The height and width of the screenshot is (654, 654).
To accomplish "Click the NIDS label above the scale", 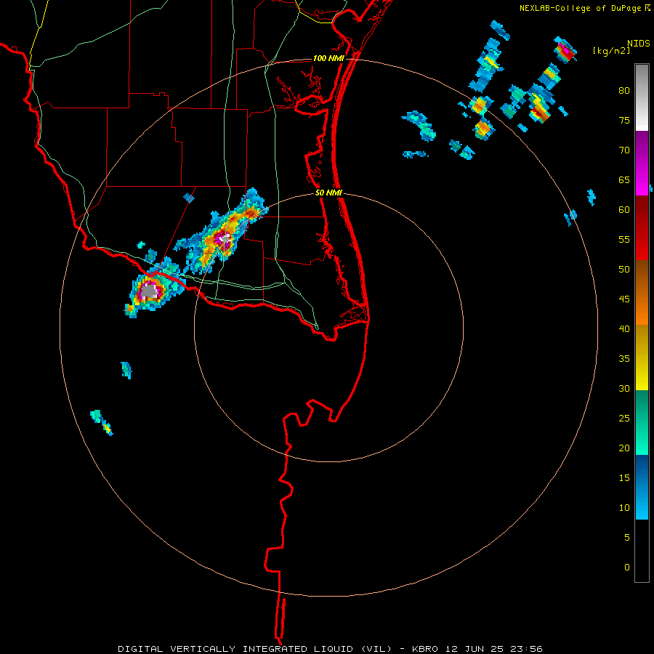I will [x=639, y=44].
